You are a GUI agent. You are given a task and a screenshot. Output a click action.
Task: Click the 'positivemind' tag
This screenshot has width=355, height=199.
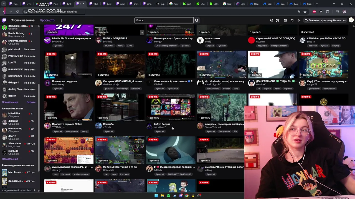pos(213,89)
